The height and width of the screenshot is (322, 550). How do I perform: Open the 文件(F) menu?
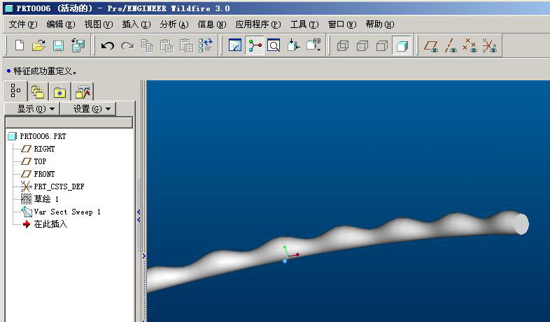(23, 24)
